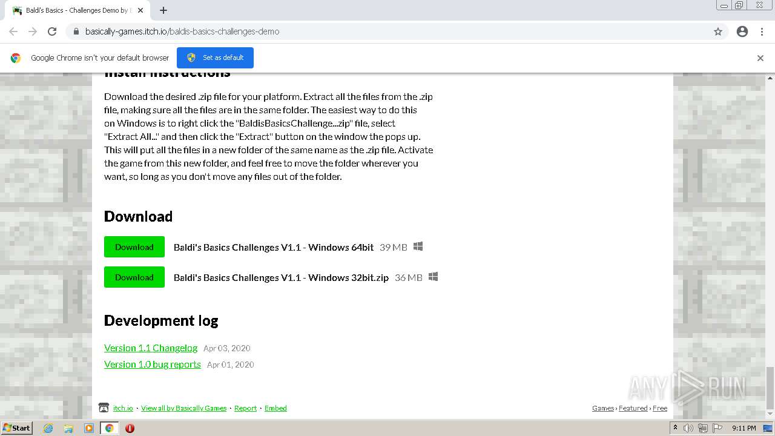Show hidden system tray icons
This screenshot has width=775, height=436.
click(x=676, y=428)
